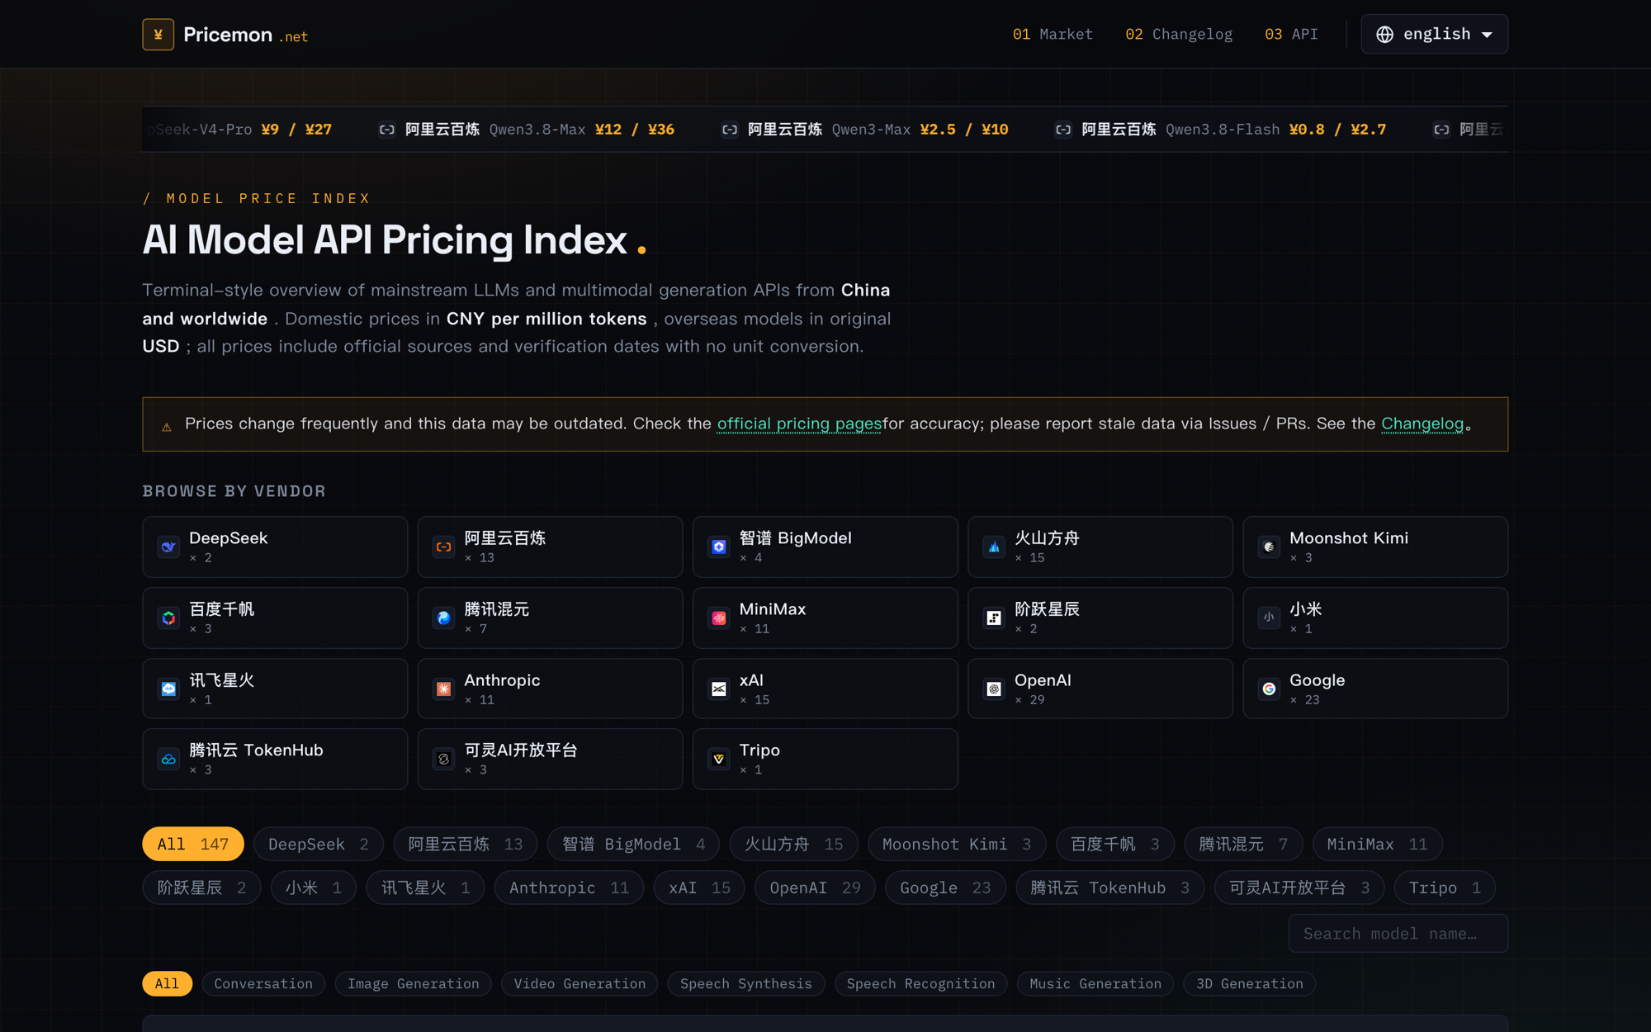1651x1032 pixels.
Task: Click the 阶跃星辰 vendor icon
Action: pos(994,618)
